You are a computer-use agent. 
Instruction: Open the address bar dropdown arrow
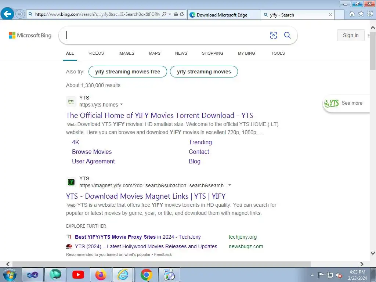(x=170, y=14)
